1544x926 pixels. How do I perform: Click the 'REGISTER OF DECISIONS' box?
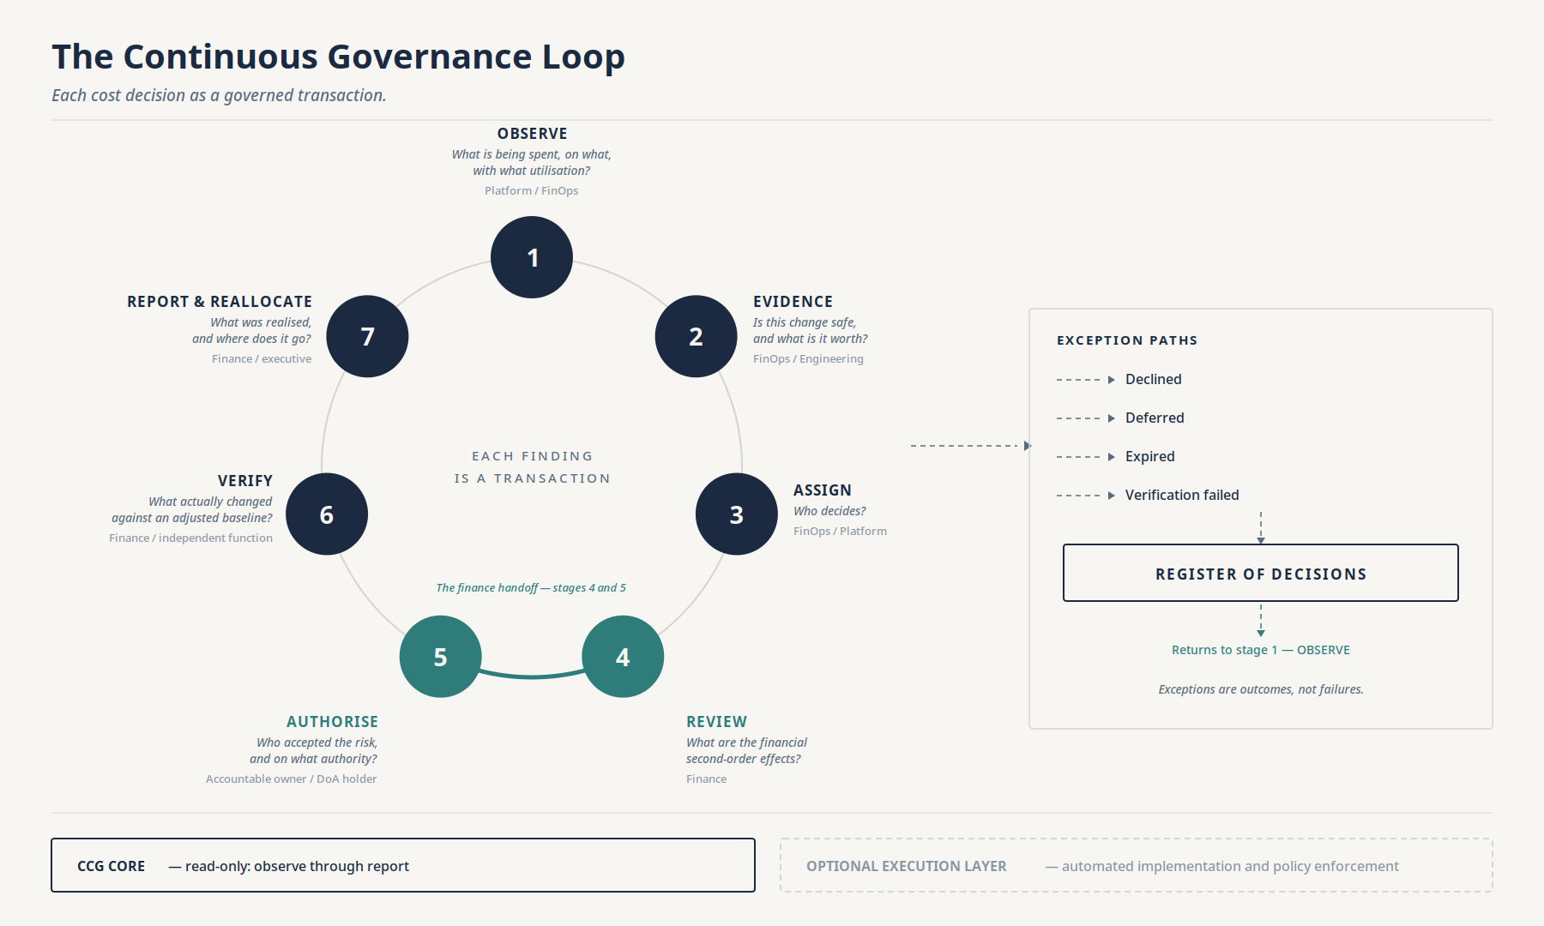[x=1261, y=573]
